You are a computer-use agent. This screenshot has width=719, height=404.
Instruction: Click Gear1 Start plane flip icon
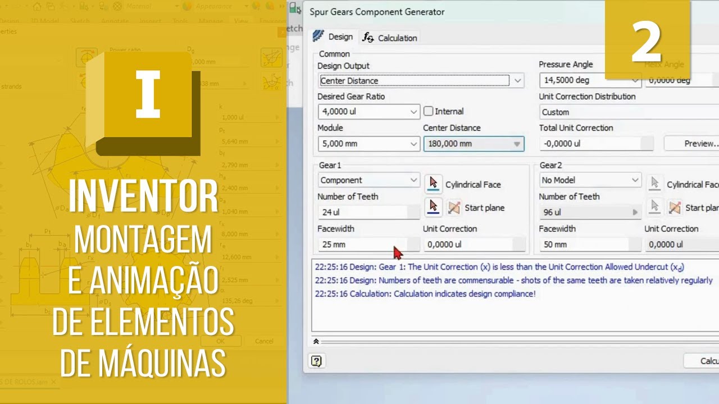pos(454,208)
